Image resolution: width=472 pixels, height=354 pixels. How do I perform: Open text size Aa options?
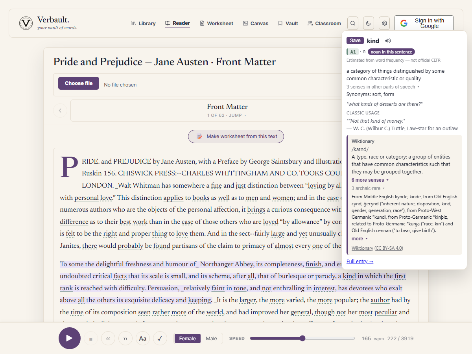pos(143,338)
